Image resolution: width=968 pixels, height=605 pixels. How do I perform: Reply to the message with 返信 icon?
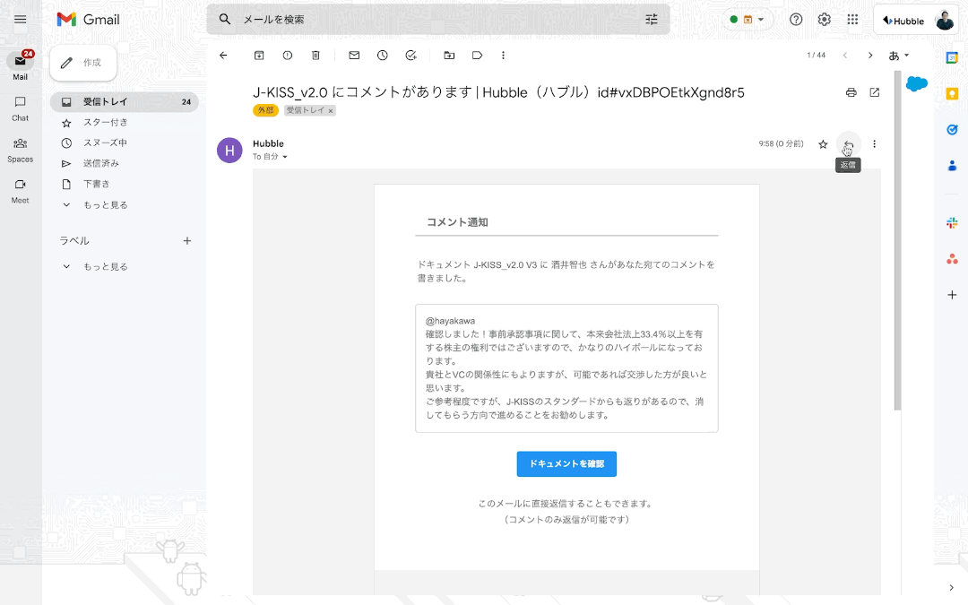pos(849,144)
